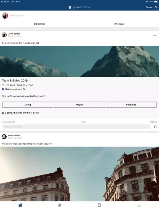Click the 1 view counter

pyautogui.click(x=83, y=122)
